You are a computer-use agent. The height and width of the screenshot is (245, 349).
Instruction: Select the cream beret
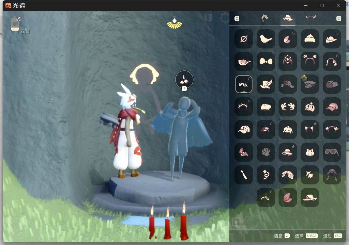(266, 107)
